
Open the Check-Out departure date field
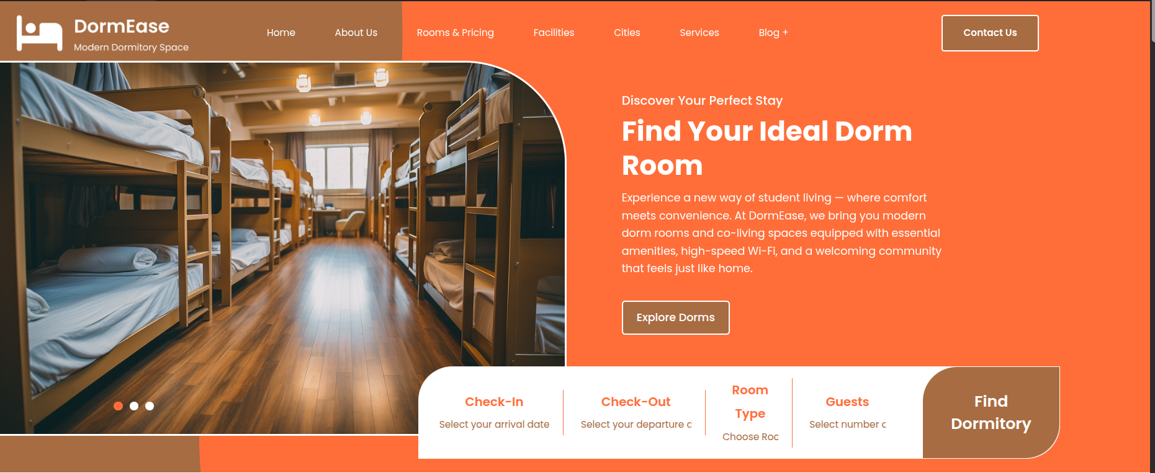636,424
